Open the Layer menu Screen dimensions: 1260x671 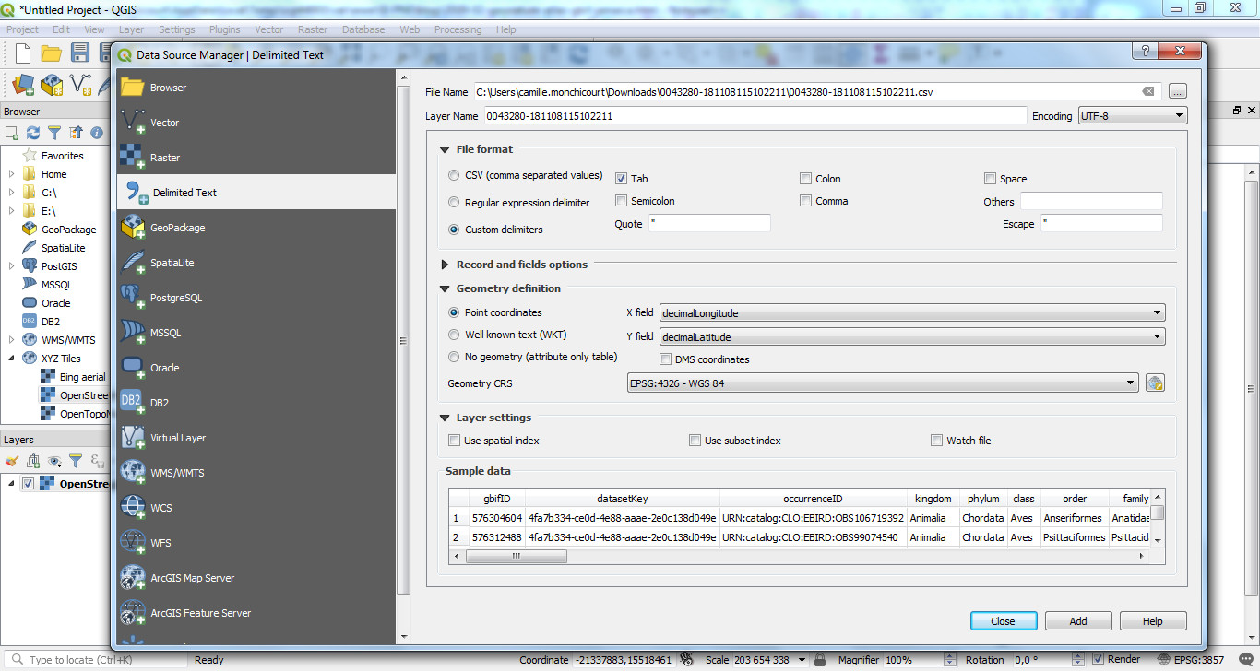coord(131,29)
